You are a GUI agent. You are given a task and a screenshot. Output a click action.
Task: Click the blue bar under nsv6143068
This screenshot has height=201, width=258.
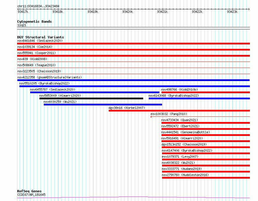tap(199, 98)
